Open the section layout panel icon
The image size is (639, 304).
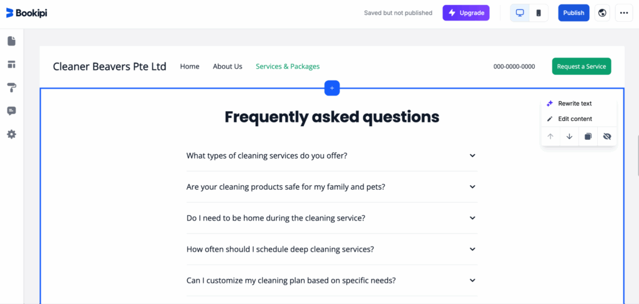click(11, 64)
